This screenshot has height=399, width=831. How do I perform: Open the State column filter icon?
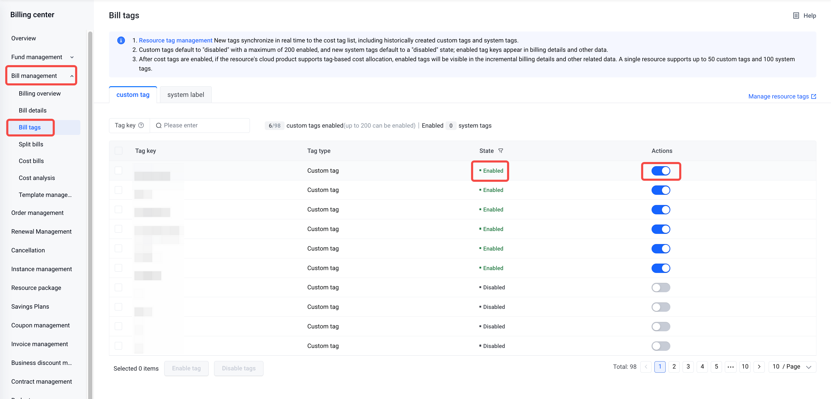(x=501, y=151)
